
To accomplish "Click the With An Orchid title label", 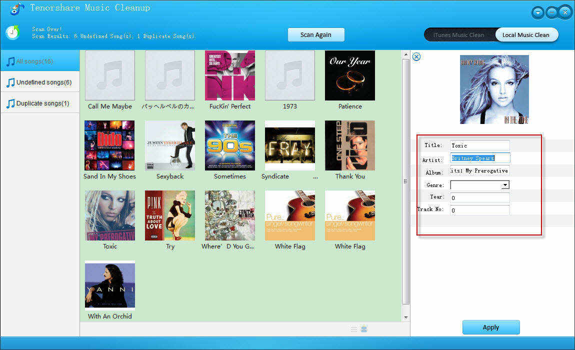I will [x=110, y=316].
